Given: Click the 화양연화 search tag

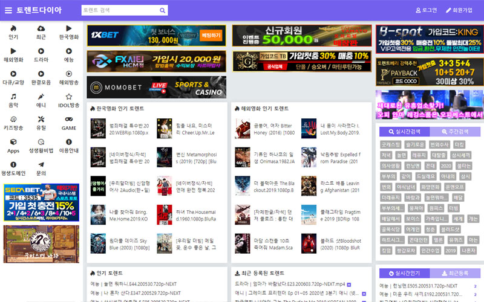Looking at the screenshot, I should [x=430, y=187].
